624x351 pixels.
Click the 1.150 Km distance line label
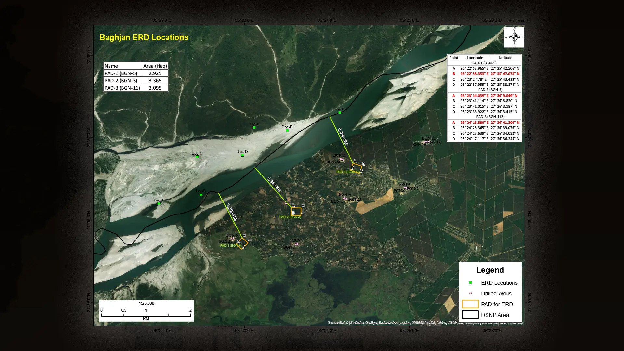coord(274,184)
